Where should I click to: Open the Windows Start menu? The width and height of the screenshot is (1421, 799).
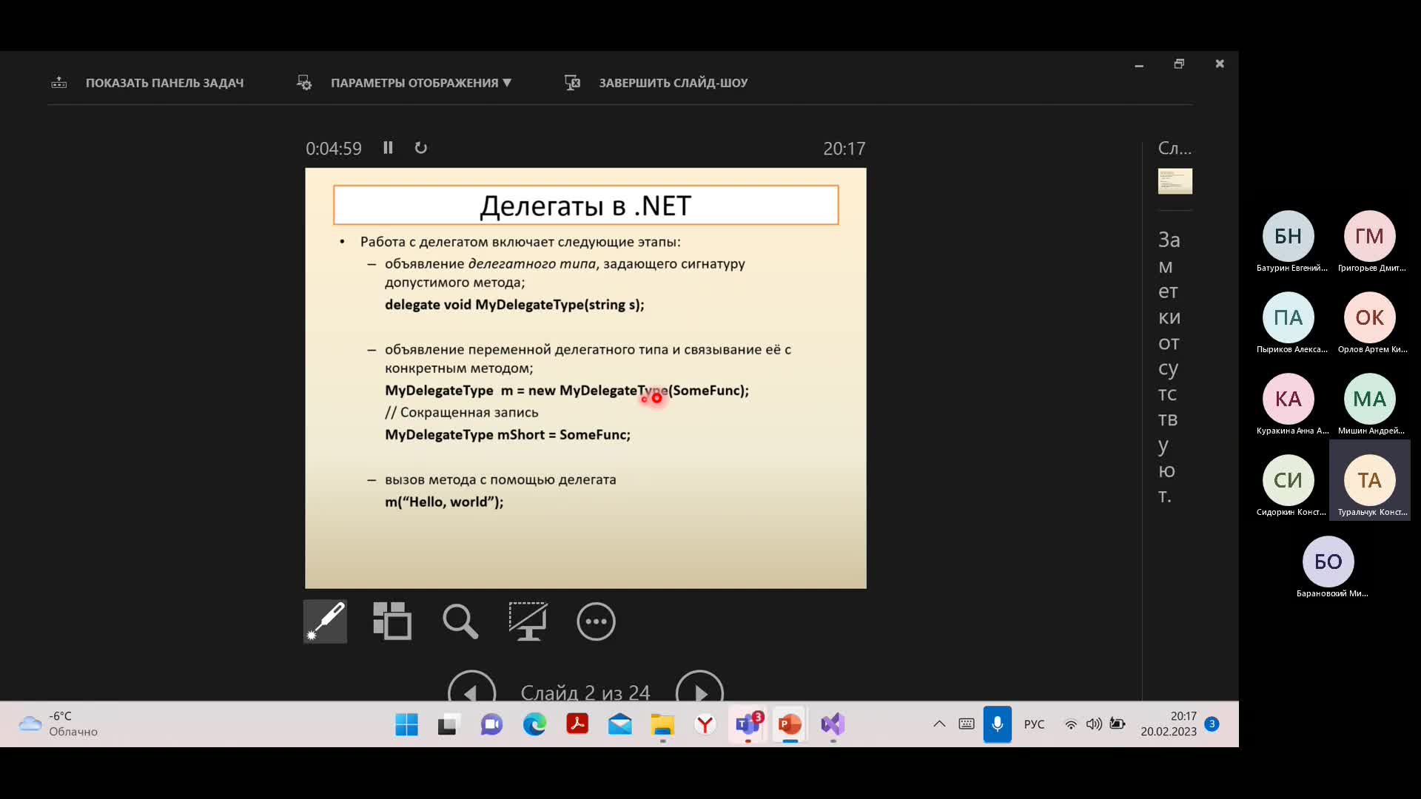tap(406, 724)
